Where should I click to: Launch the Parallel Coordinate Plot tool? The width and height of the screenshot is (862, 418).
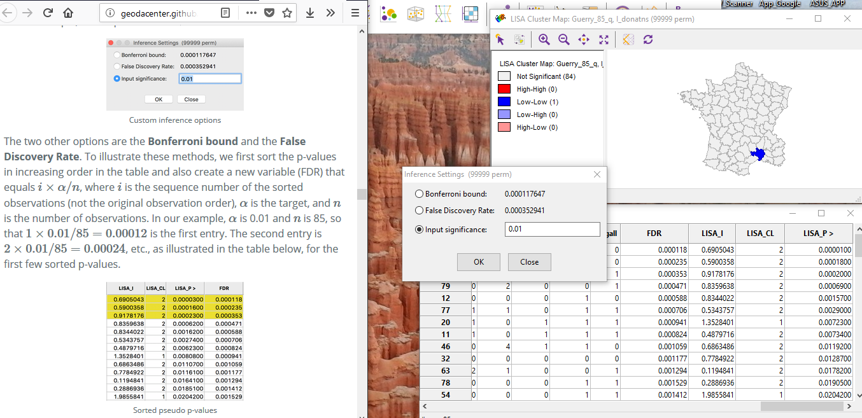443,13
